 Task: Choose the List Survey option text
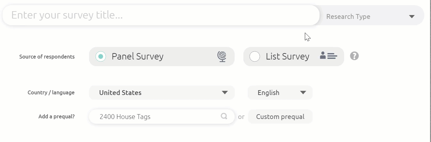coord(287,57)
